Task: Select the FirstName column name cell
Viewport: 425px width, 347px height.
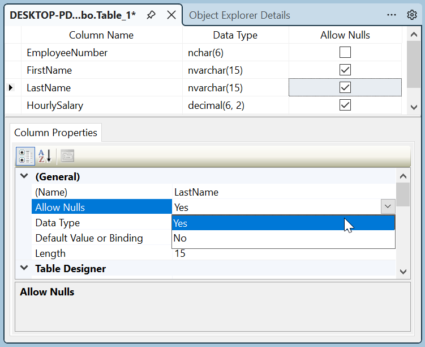Action: pyautogui.click(x=102, y=70)
